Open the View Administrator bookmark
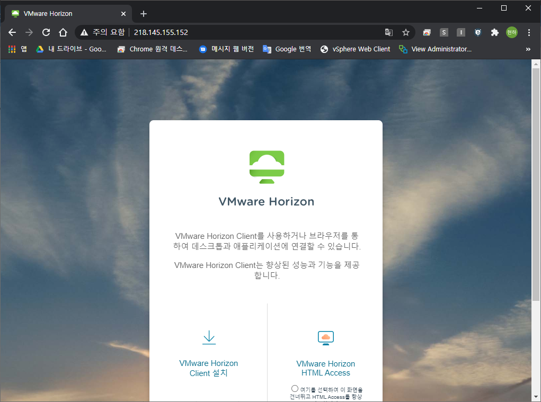This screenshot has height=402, width=541. (435, 49)
